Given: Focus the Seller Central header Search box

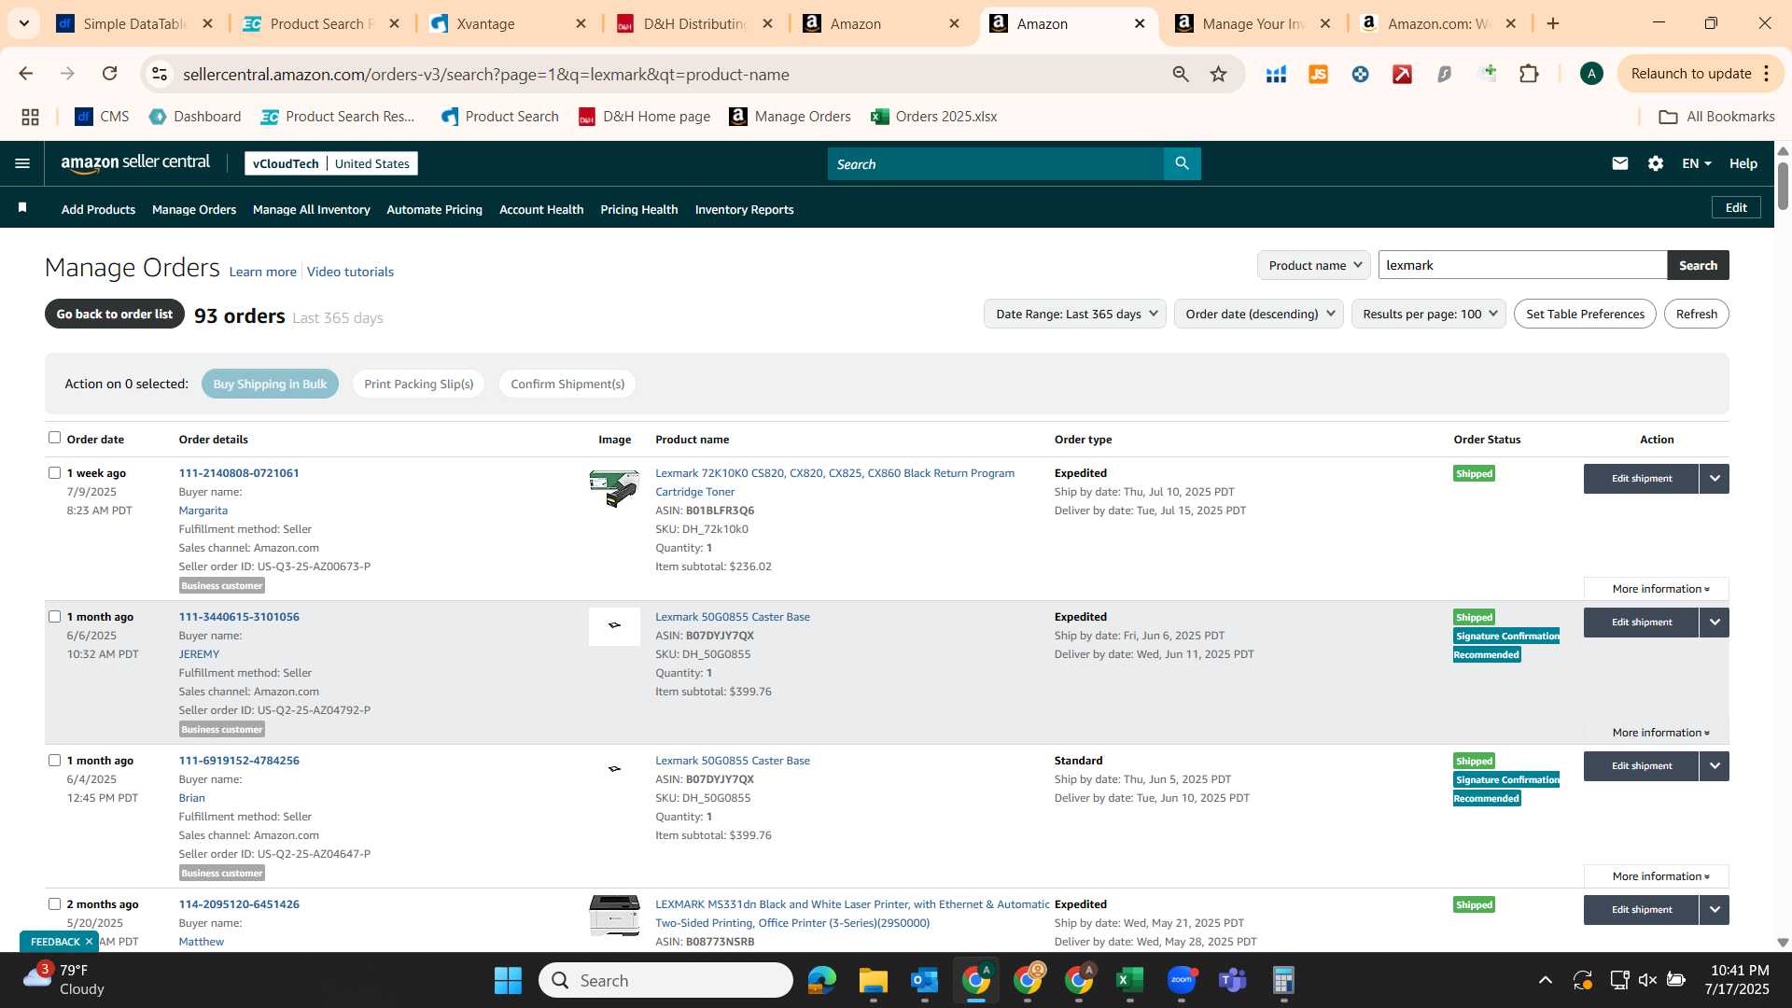Looking at the screenshot, I should point(995,163).
